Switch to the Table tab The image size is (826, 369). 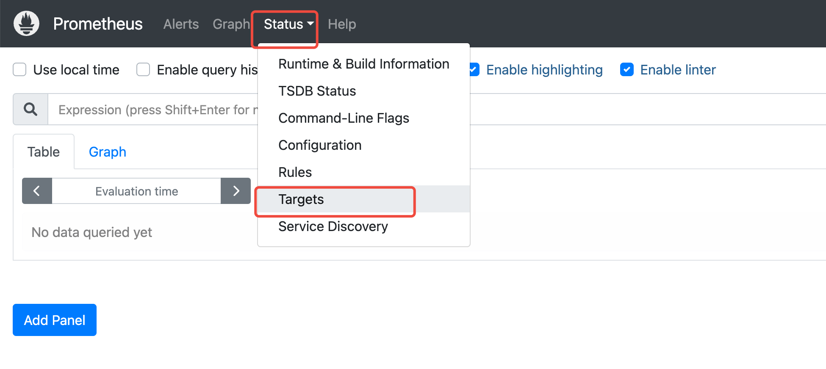[44, 152]
